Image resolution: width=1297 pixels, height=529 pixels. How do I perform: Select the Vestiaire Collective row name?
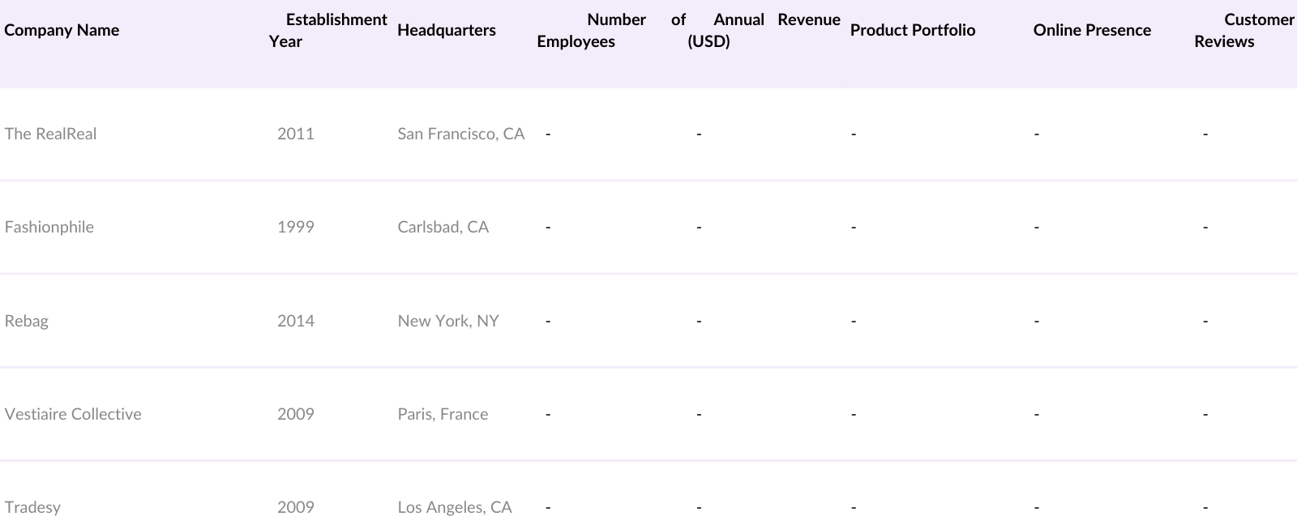coord(73,414)
